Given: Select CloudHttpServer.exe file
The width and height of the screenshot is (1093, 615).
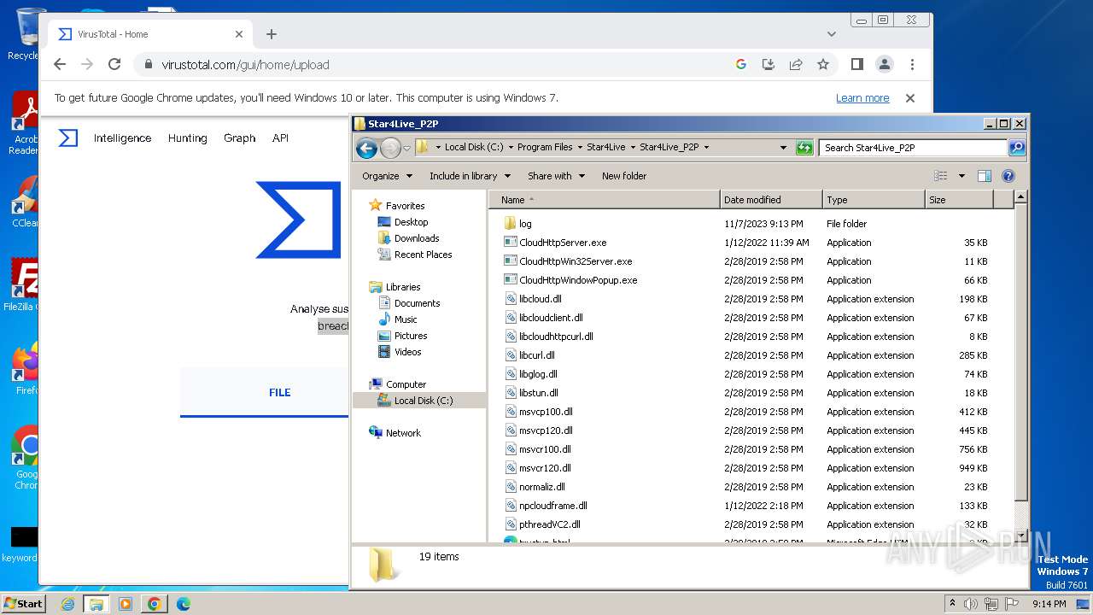Looking at the screenshot, I should click(563, 243).
